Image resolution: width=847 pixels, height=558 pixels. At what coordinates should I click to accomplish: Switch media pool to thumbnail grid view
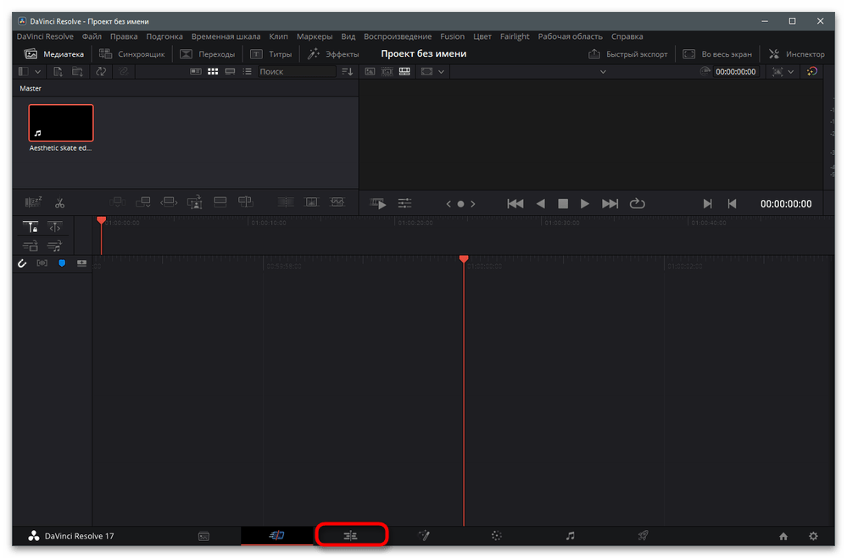click(x=213, y=71)
